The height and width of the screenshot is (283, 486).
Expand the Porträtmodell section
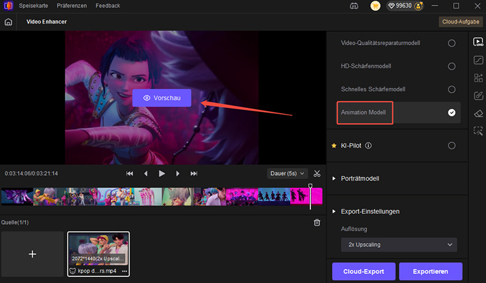pos(334,178)
